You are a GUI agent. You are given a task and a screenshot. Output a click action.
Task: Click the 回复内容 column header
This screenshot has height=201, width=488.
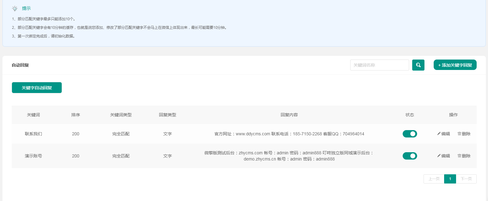coord(289,115)
